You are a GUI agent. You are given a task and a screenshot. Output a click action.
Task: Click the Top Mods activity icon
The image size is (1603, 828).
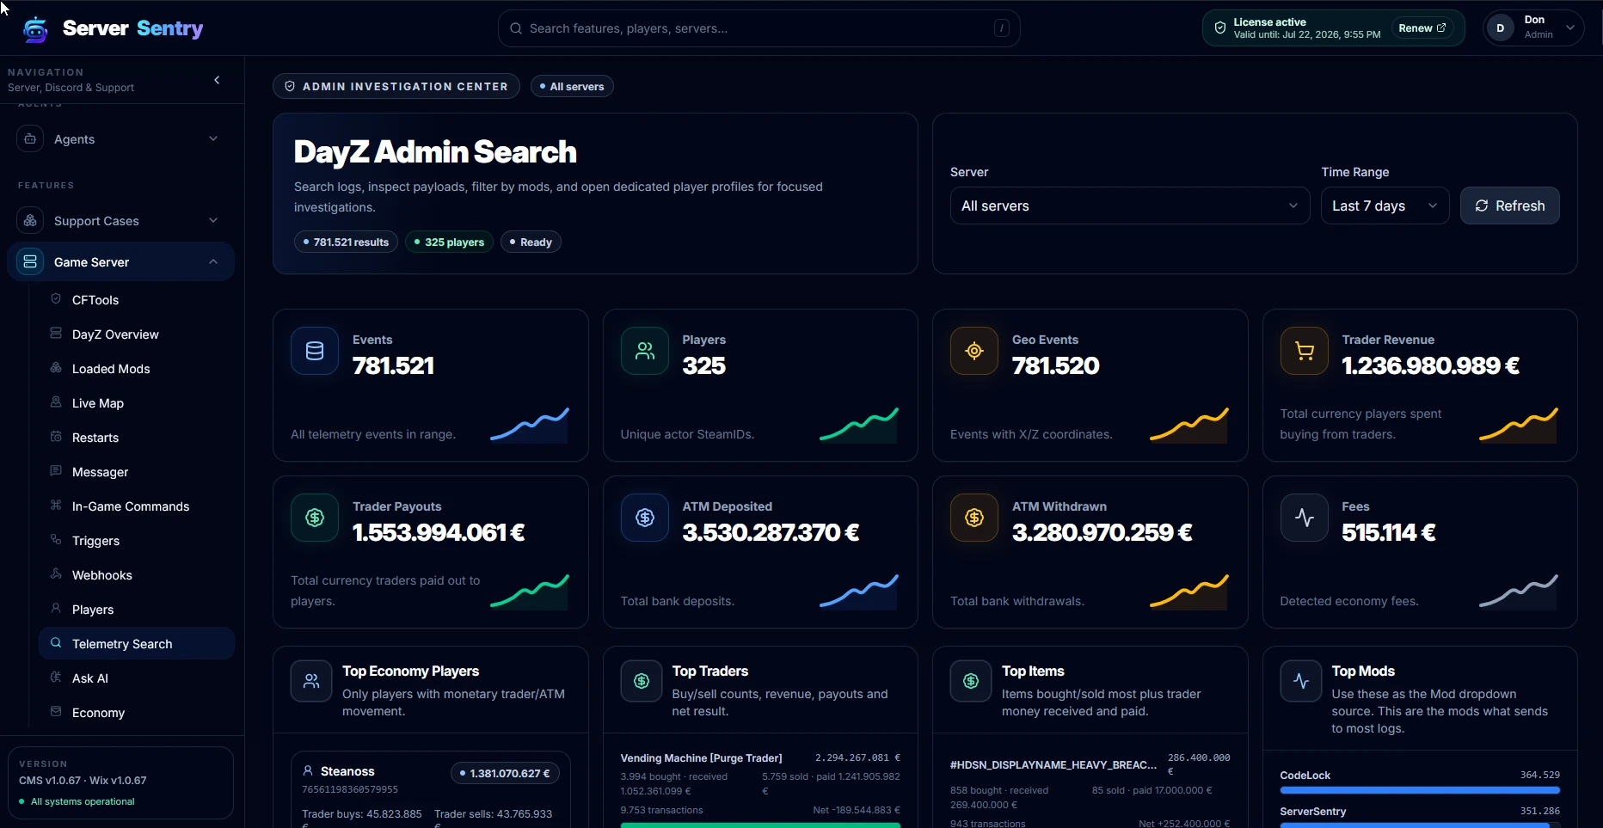point(1301,681)
